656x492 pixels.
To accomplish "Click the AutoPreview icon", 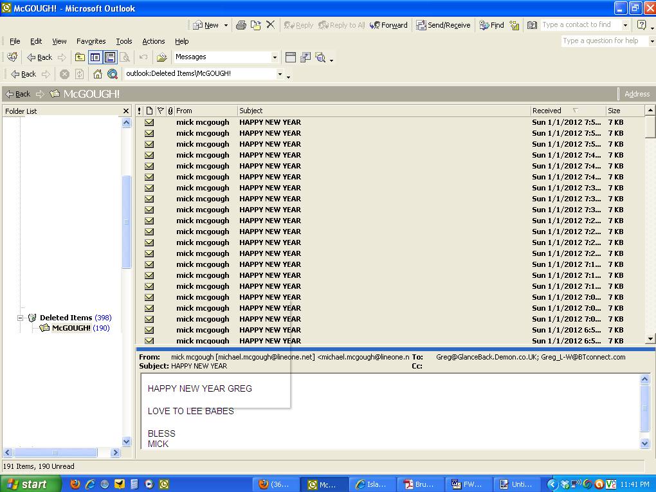I will (x=320, y=57).
